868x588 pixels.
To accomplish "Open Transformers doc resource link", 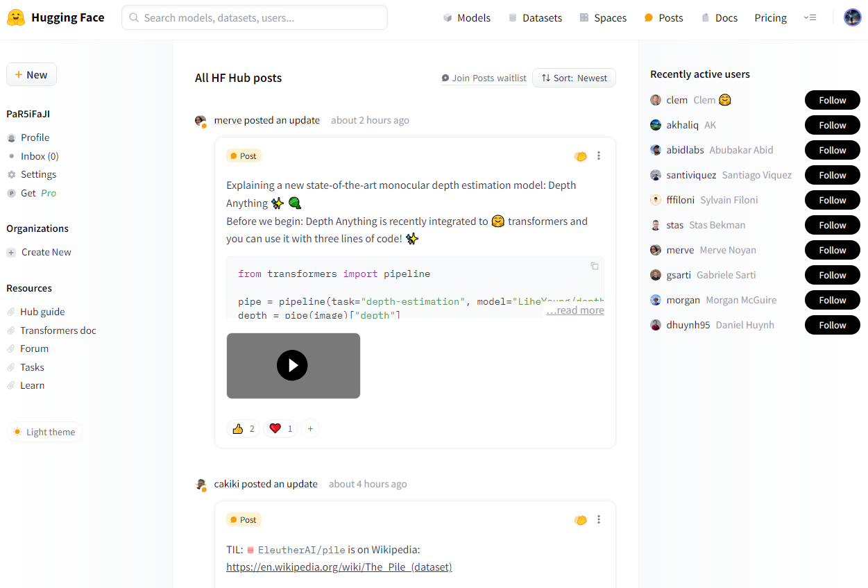I will click(51, 330).
